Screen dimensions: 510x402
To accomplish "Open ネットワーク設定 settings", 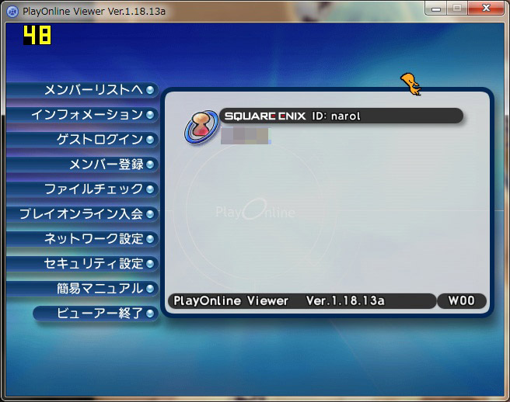I will point(82,239).
